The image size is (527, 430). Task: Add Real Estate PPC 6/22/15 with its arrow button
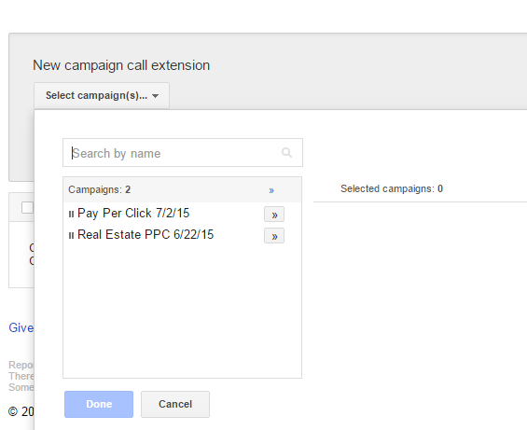[274, 236]
